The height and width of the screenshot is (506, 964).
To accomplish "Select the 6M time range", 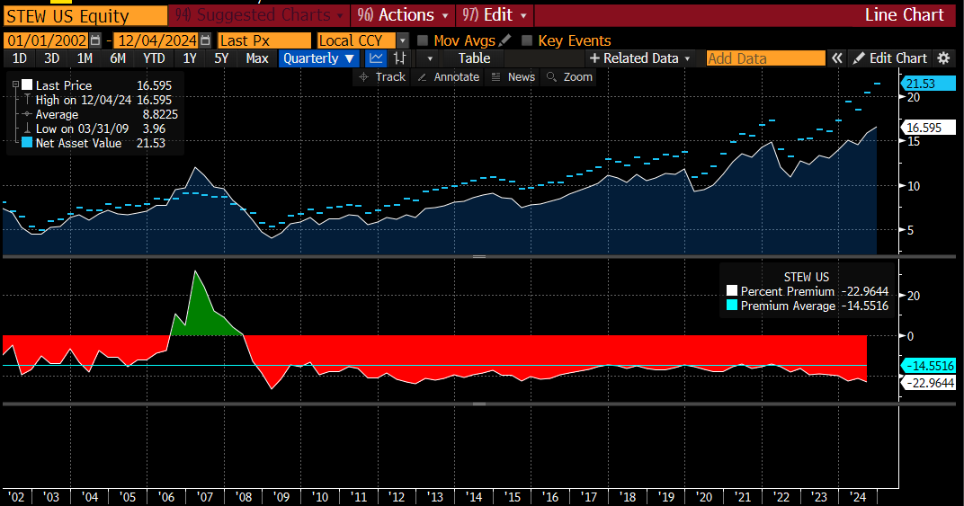I will [x=118, y=58].
